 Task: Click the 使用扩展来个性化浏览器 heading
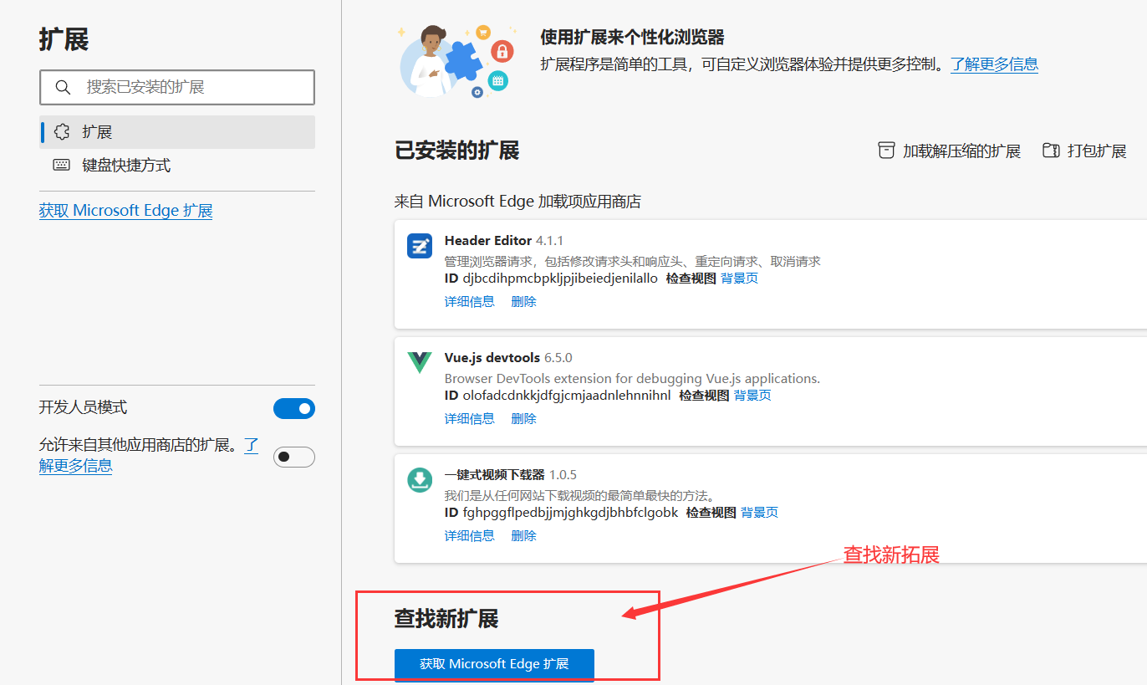pyautogui.click(x=632, y=38)
